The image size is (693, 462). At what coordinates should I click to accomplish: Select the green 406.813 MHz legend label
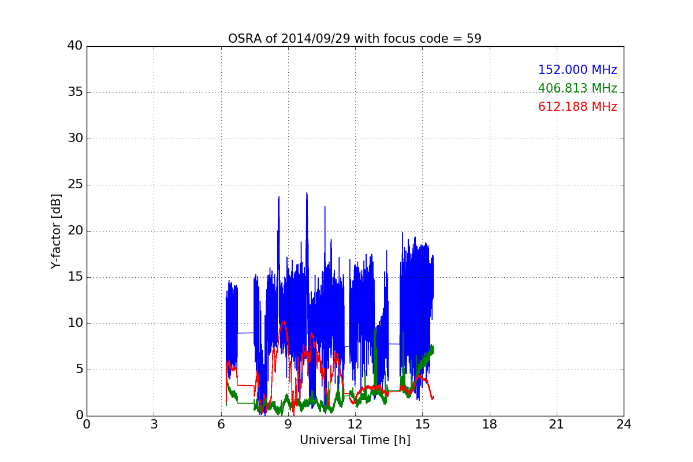[x=577, y=88]
